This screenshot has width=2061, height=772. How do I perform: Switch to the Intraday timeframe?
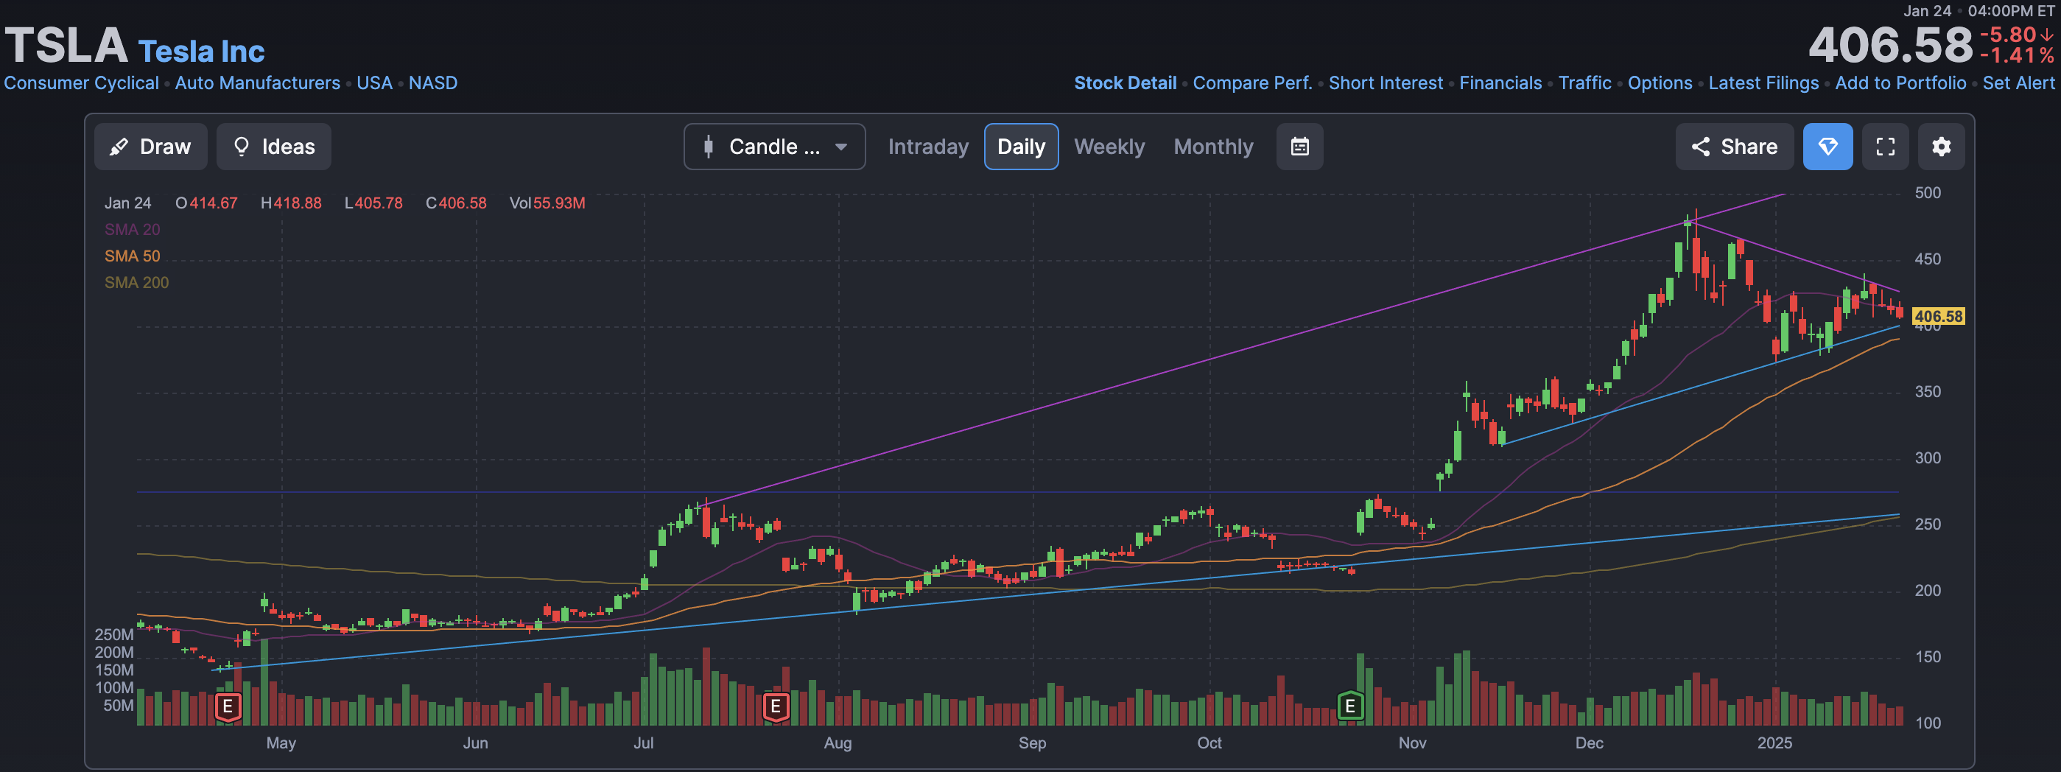(x=928, y=147)
